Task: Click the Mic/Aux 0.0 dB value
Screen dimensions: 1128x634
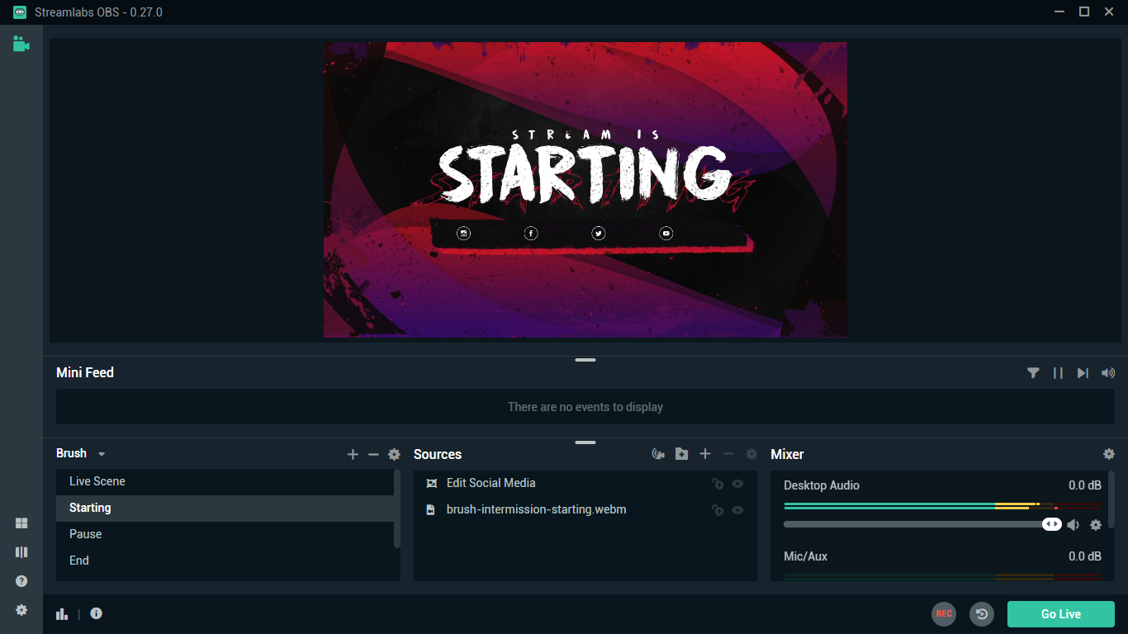Action: (x=1085, y=556)
